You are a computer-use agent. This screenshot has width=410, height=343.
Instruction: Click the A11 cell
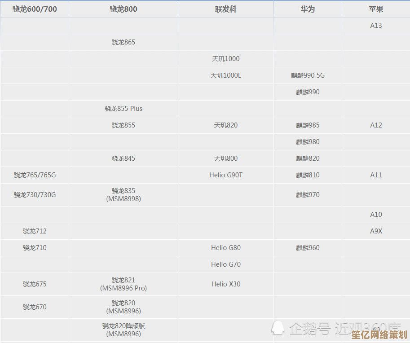[x=376, y=175]
